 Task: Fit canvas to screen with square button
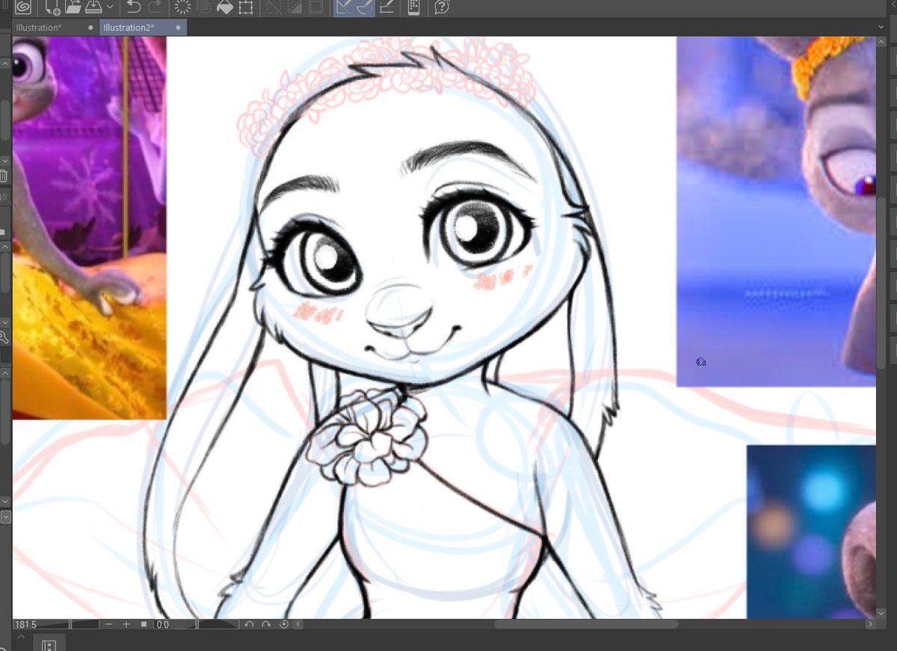144,624
